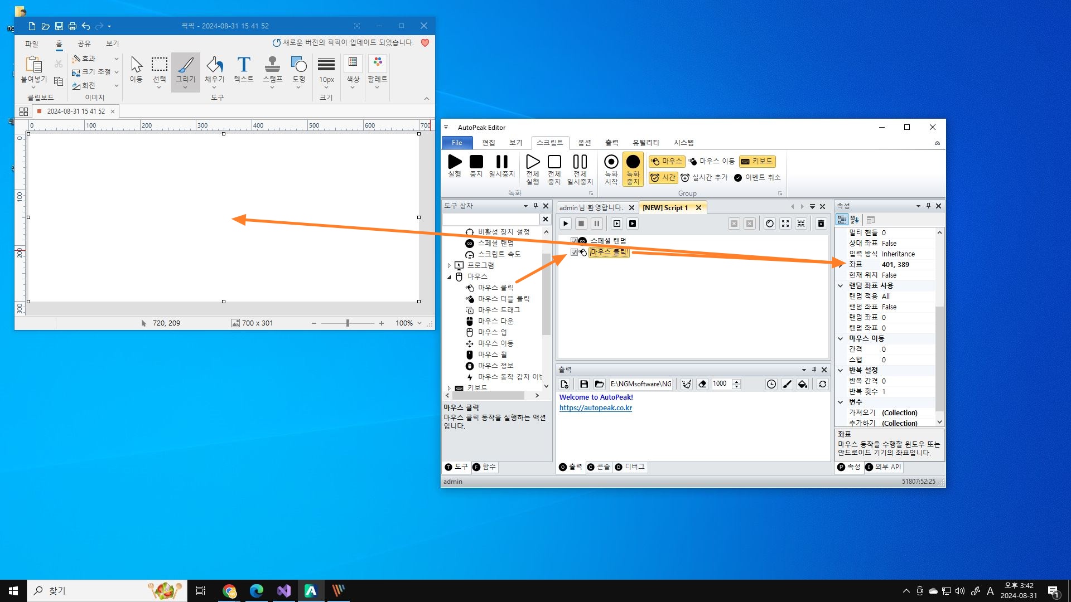Switch to the 콘솔 output tab
Screen dimensions: 1071x602
click(x=599, y=467)
